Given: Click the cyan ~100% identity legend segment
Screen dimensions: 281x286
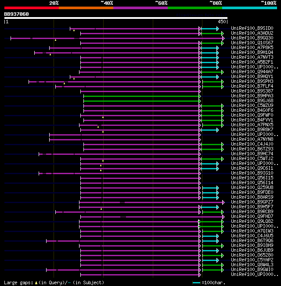Looking at the screenshot, I should [249, 8].
